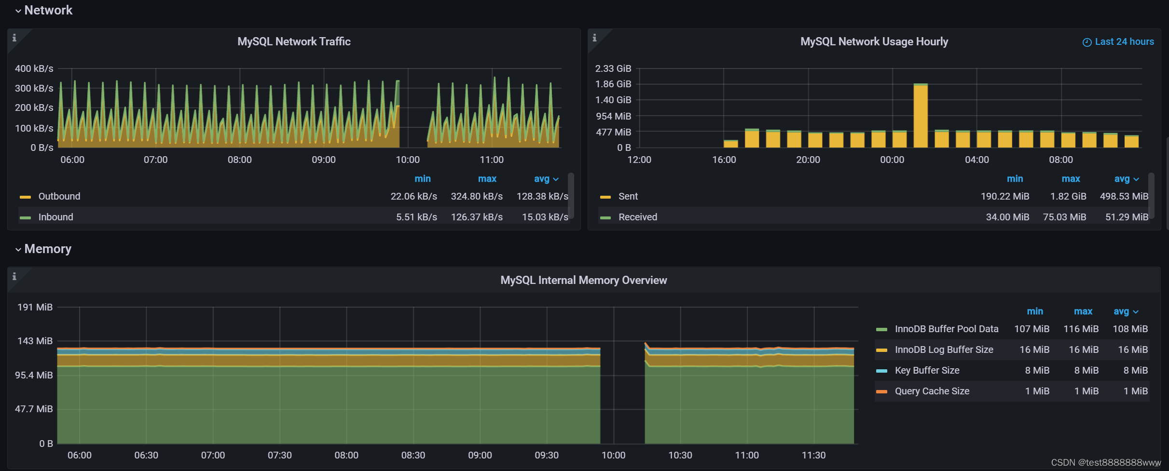The image size is (1169, 471).
Task: Open info icon on MySQL Network Usage Hourly panel
Action: 594,38
